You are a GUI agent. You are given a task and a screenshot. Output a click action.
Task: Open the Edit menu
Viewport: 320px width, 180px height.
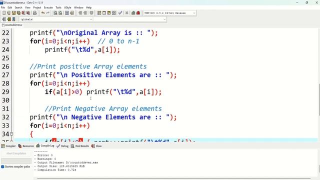coord(9,7)
